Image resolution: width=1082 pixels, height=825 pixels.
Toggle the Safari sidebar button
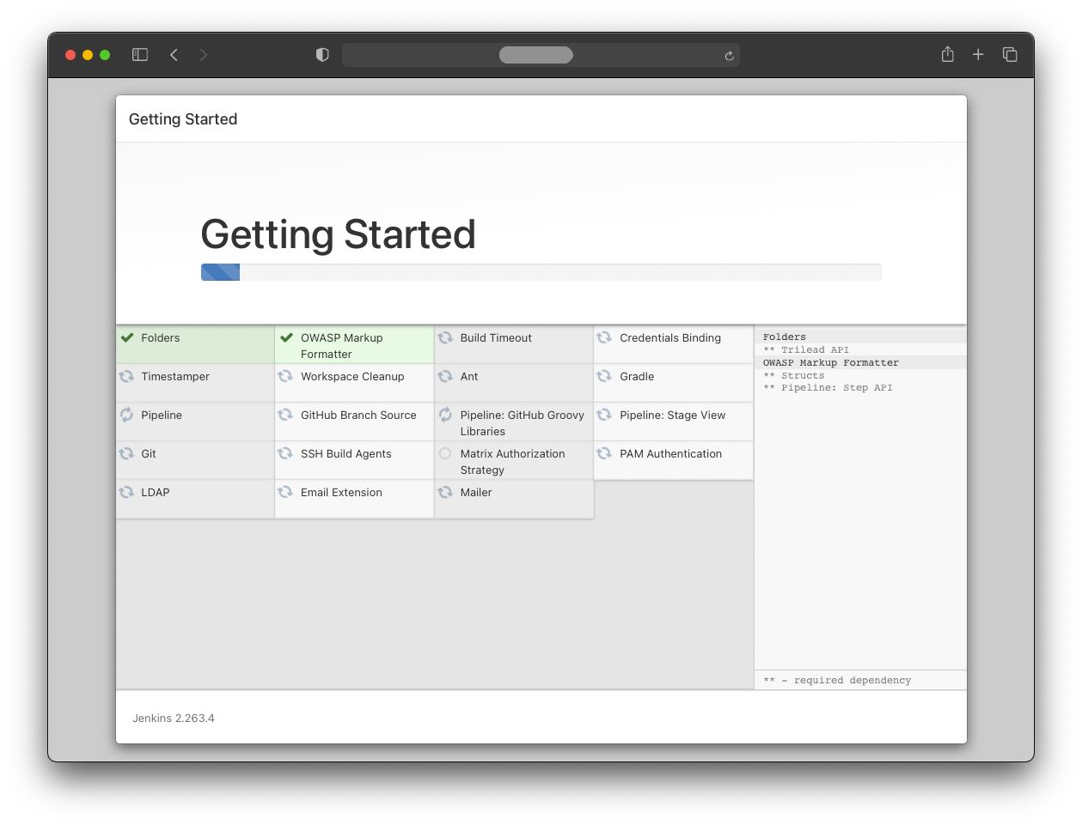click(x=140, y=55)
